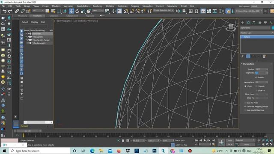Open the Curve Editor icon
The height and width of the screenshot is (154, 274).
click(x=209, y=11)
